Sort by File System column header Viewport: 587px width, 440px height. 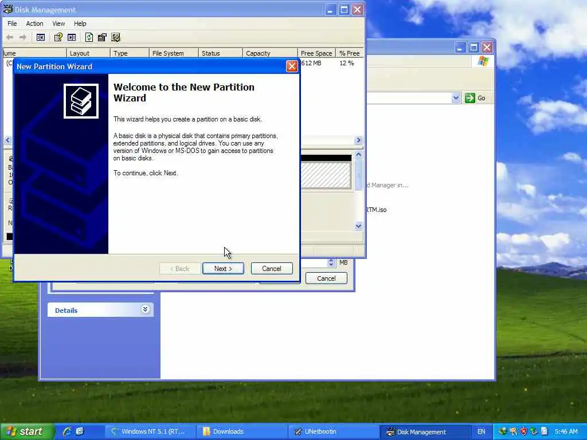[x=174, y=53]
